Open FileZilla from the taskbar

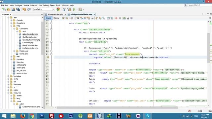point(51,116)
